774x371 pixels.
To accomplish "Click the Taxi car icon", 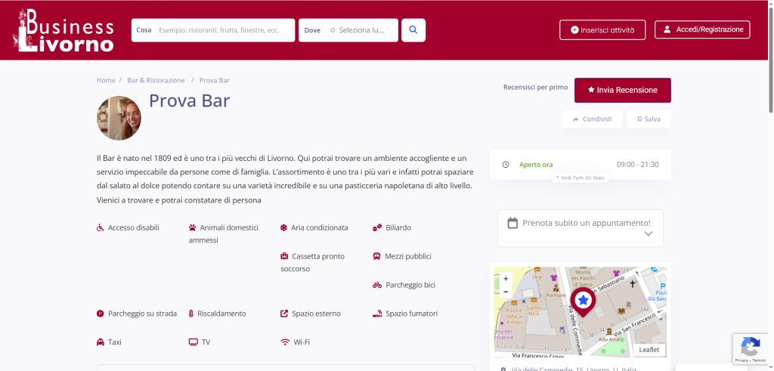I will coord(101,342).
